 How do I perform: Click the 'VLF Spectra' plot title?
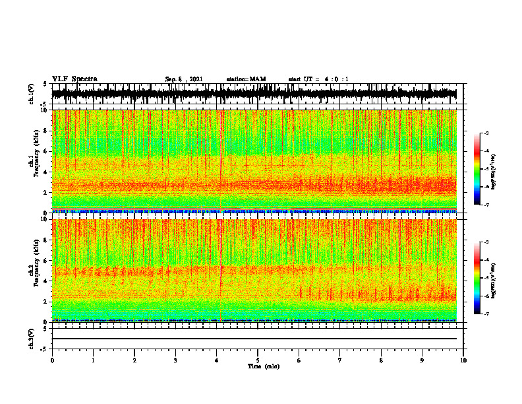pyautogui.click(x=74, y=79)
